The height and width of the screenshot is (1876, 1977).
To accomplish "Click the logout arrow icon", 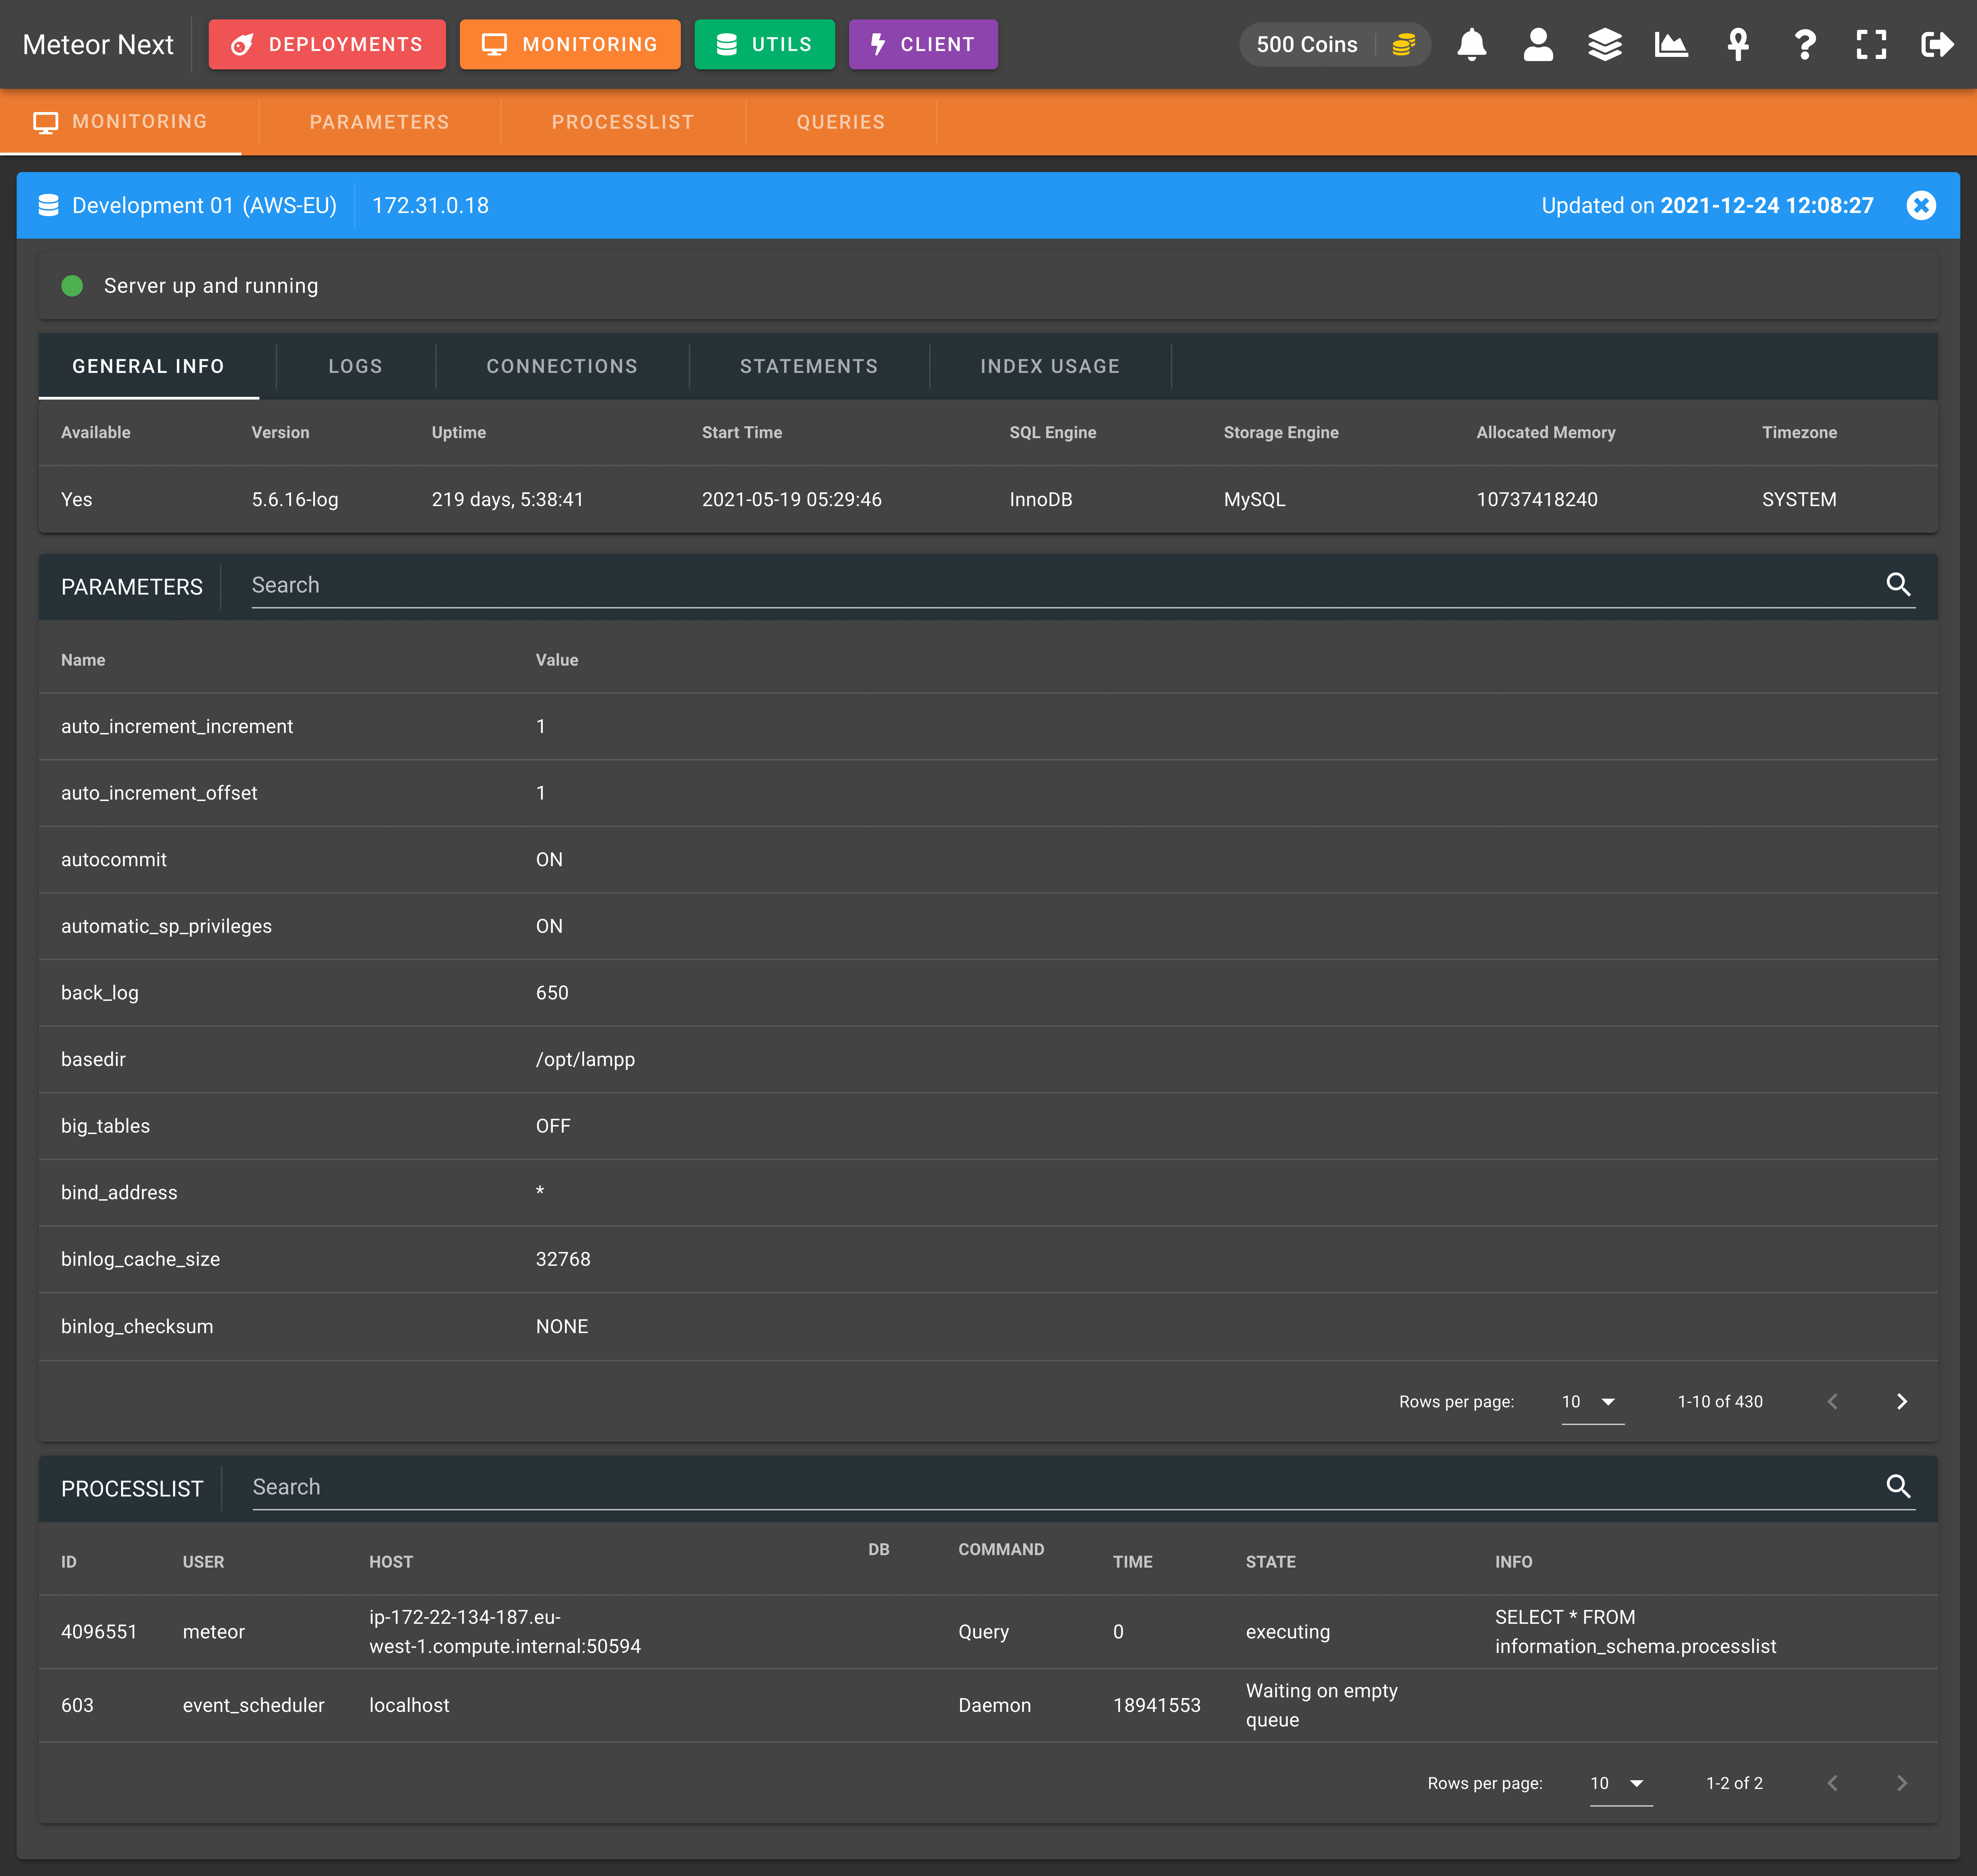I will tap(1937, 45).
